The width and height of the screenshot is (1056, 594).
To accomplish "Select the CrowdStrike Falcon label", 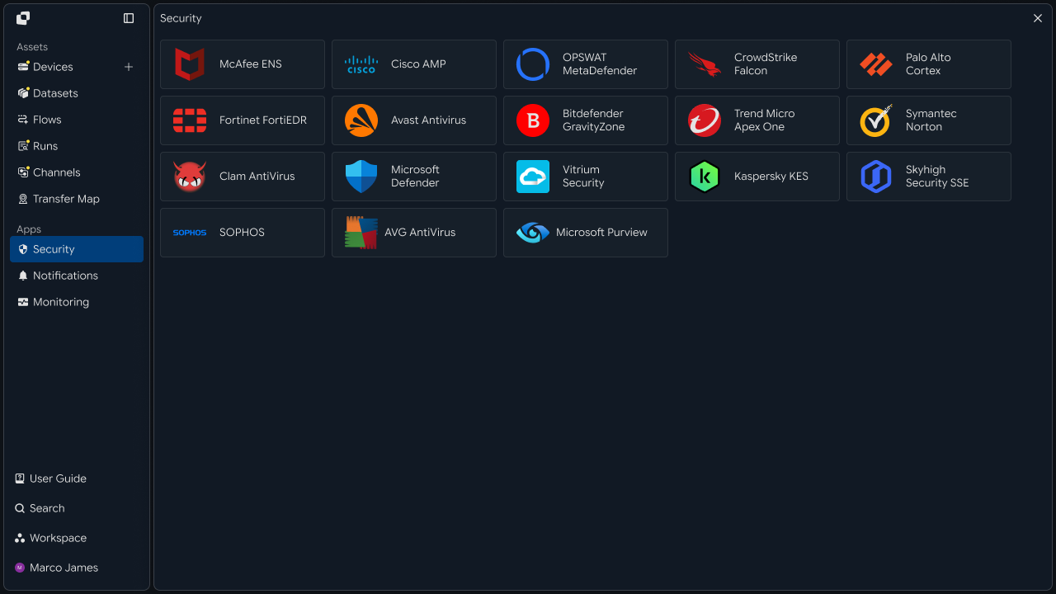I will pos(766,64).
